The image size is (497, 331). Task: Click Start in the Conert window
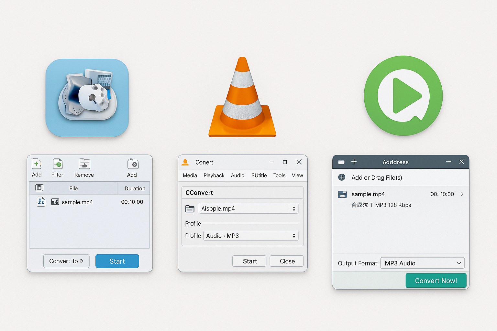coord(249,261)
